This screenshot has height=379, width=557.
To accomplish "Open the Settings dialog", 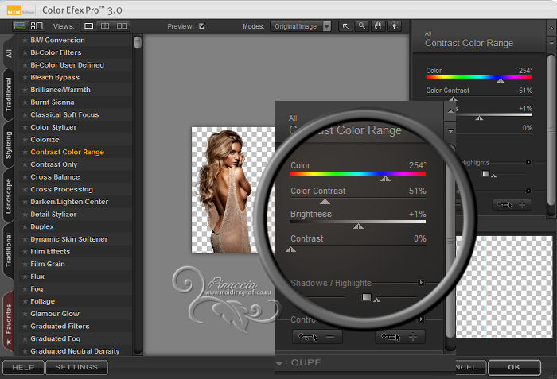I will click(76, 367).
